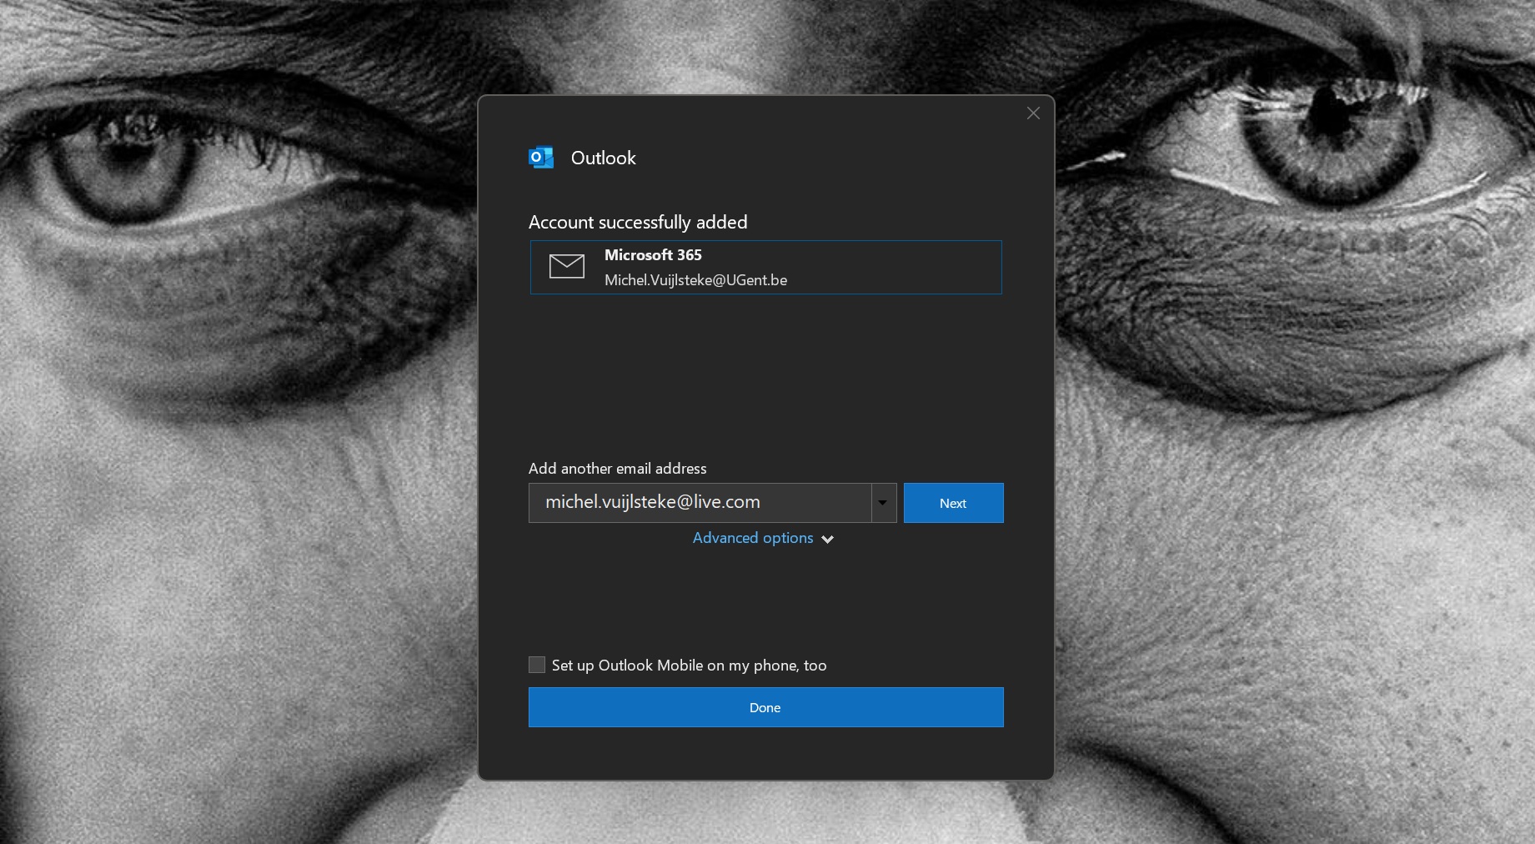The width and height of the screenshot is (1535, 844).
Task: Click the 'Set up Outlook Mobile on my phone, too' label
Action: click(x=689, y=666)
